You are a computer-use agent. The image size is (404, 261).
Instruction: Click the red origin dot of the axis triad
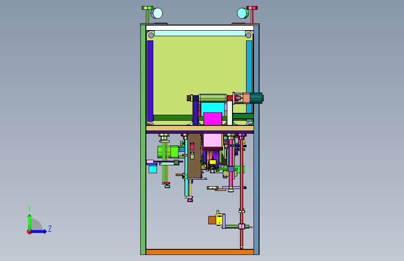[x=28, y=232]
